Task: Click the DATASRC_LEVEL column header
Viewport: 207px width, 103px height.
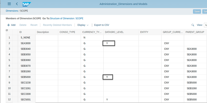Action: (x=121, y=32)
